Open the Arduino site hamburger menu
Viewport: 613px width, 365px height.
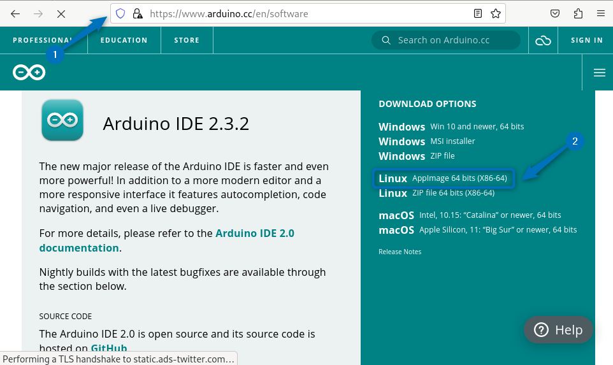[600, 72]
